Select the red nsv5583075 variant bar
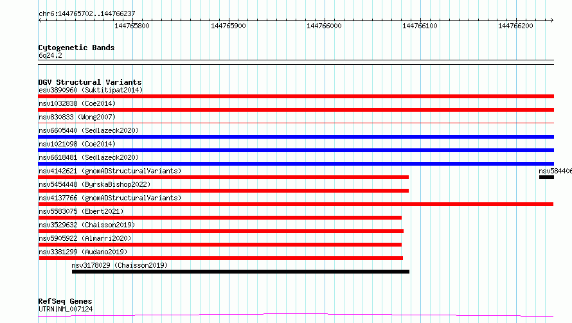Viewport: 572px width, 323px height. click(220, 218)
